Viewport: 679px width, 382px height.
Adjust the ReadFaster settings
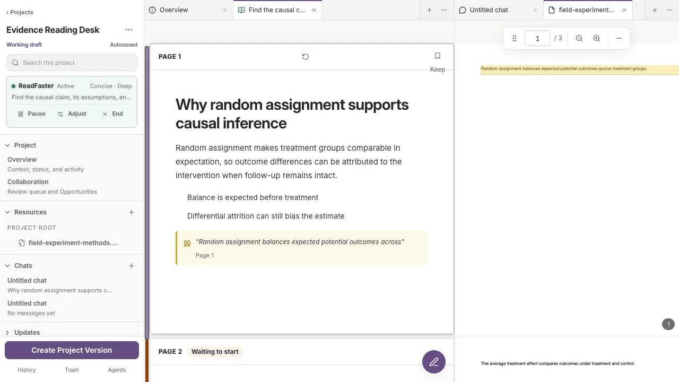[72, 114]
